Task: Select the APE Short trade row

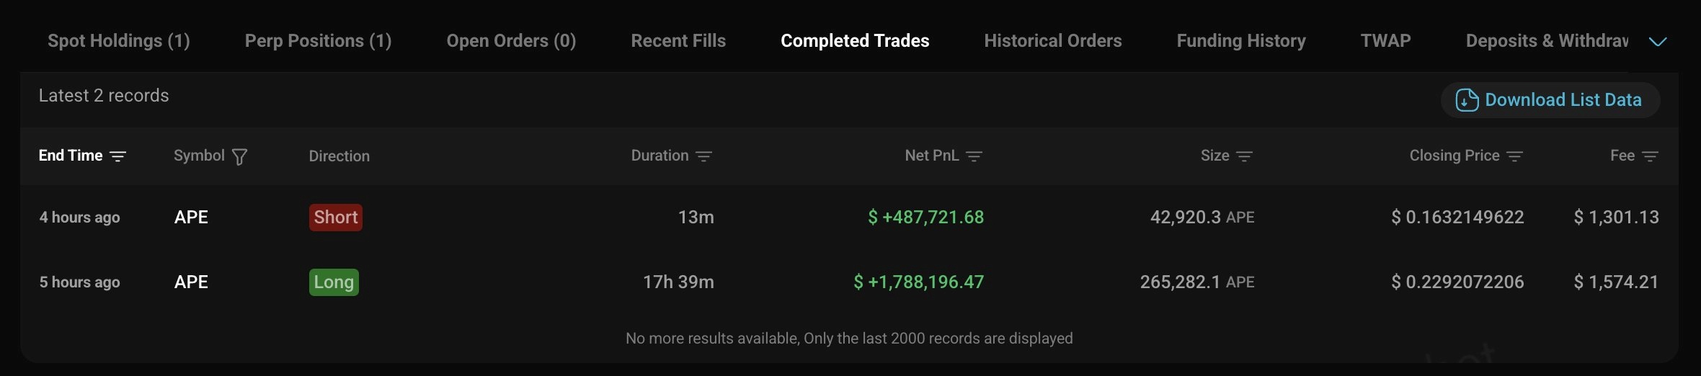Action: coord(505,218)
